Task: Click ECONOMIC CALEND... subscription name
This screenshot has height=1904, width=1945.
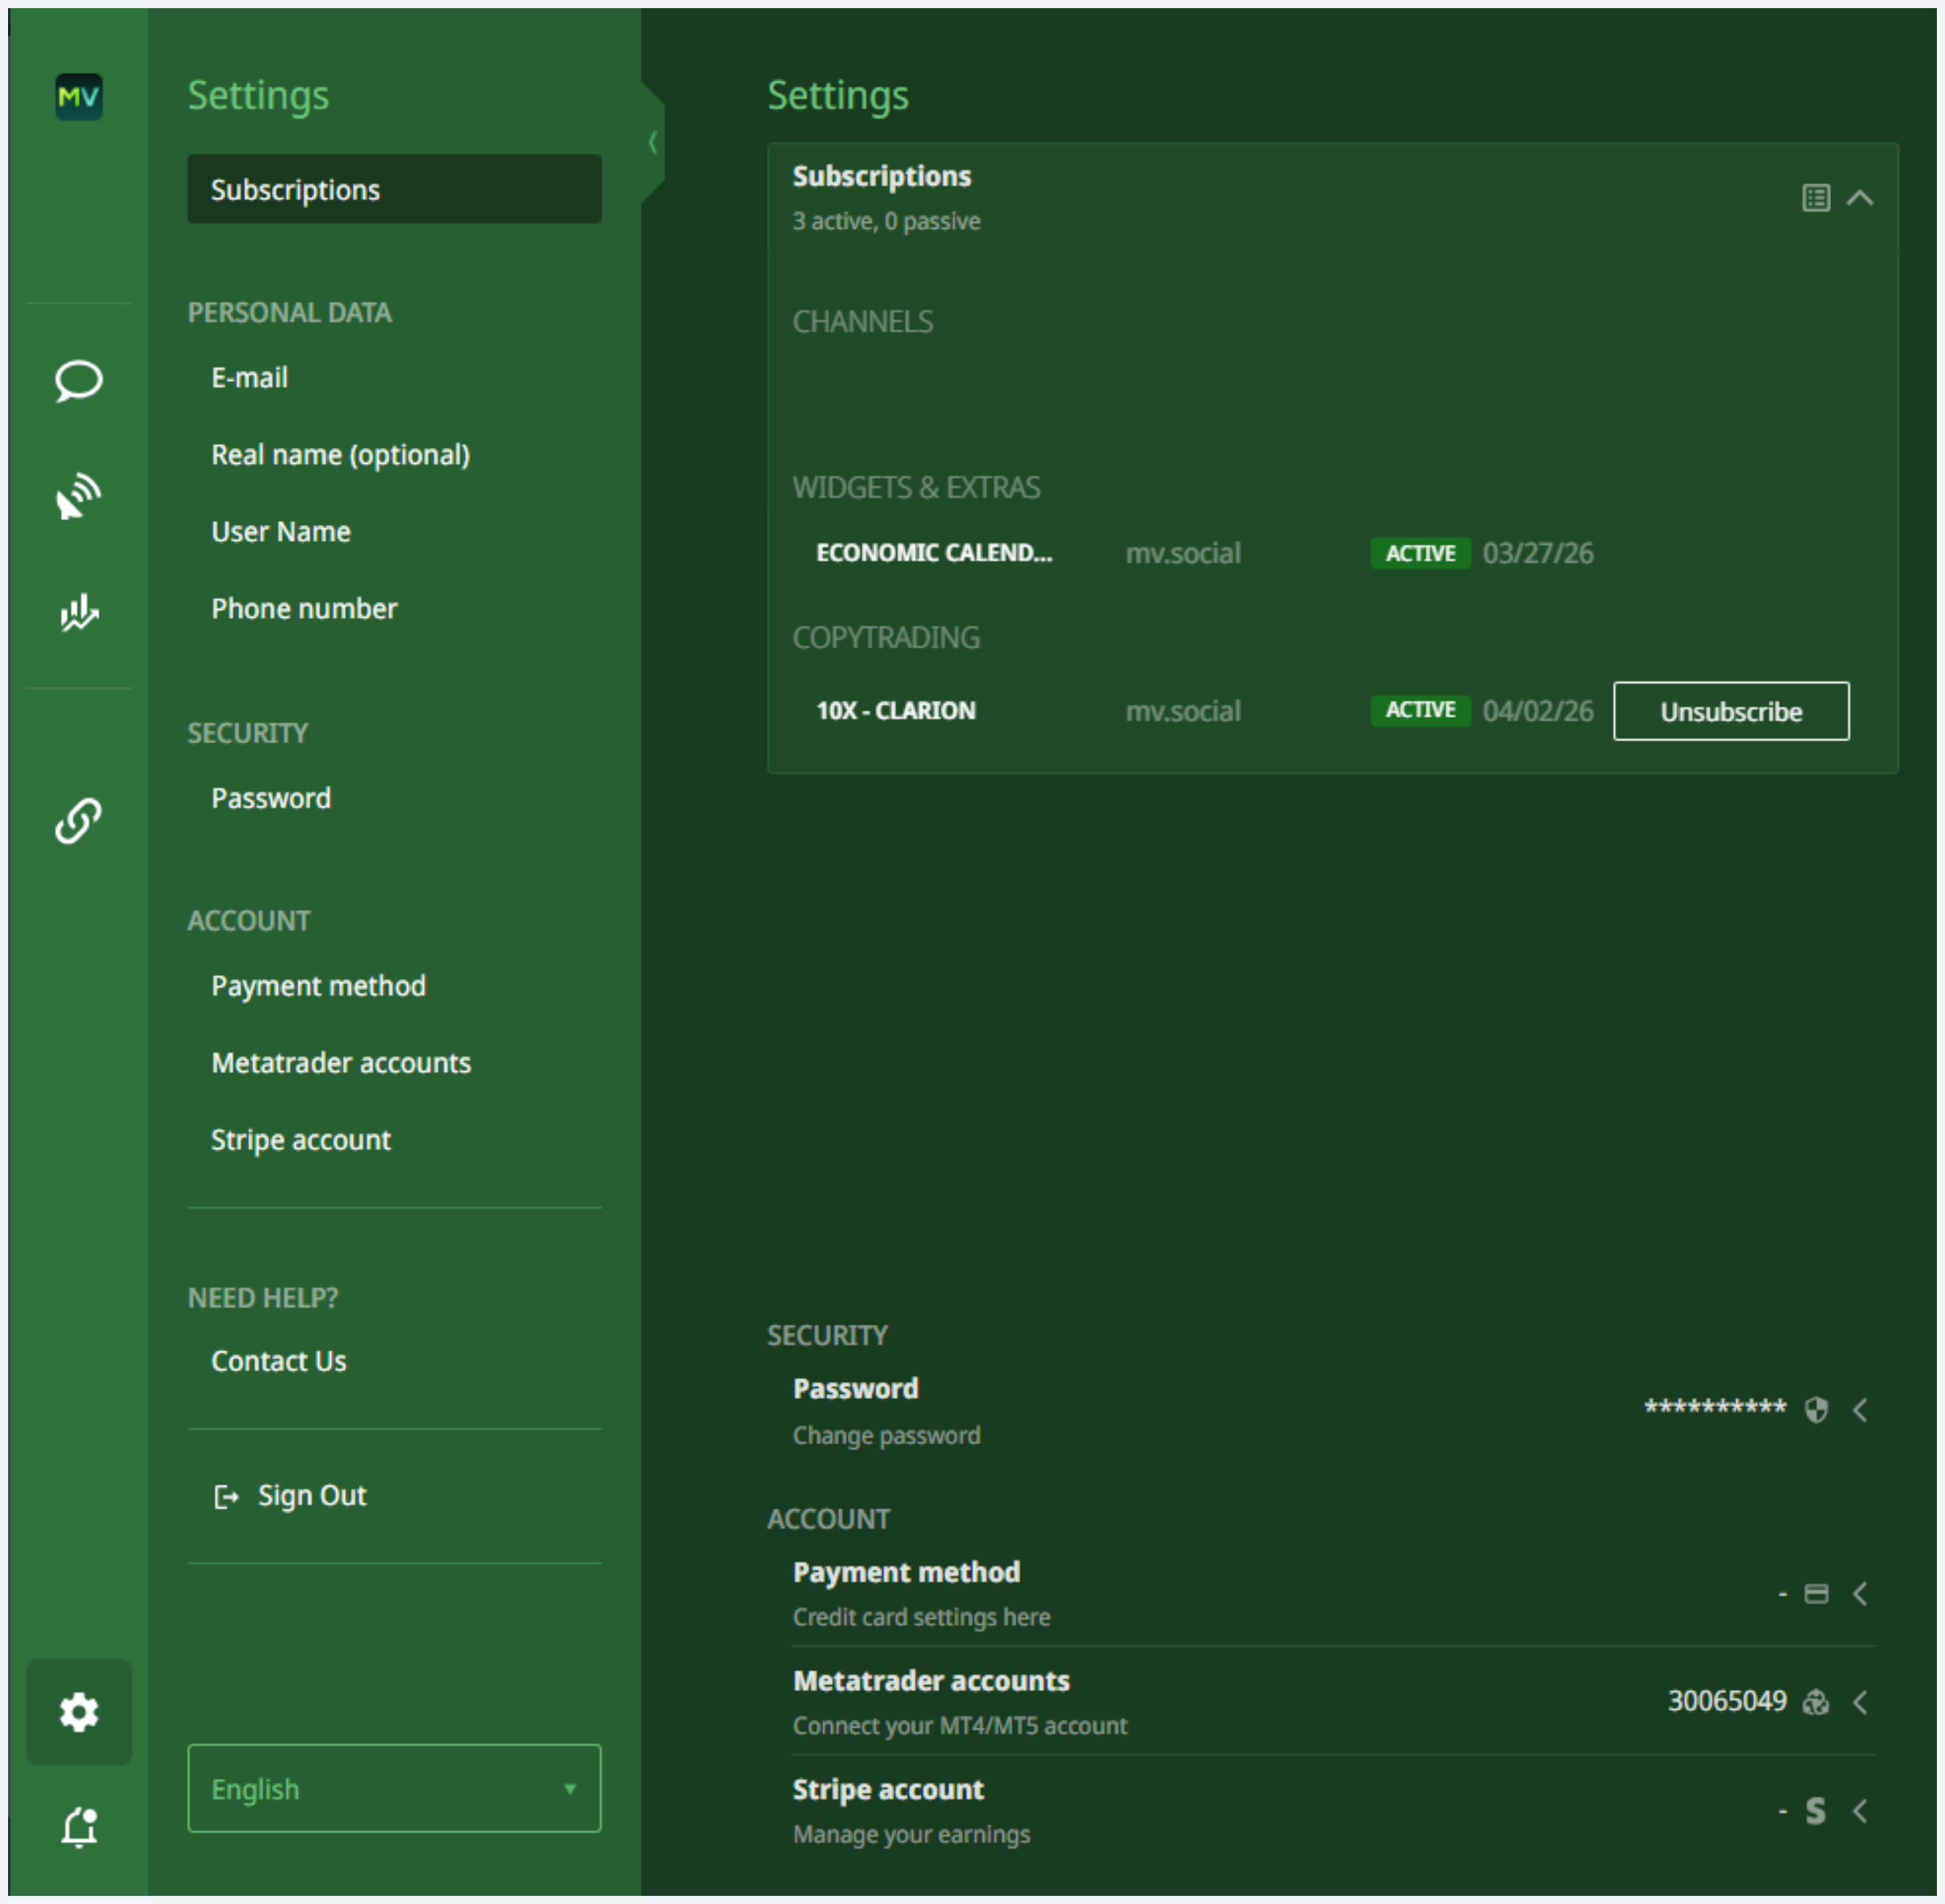Action: (x=934, y=553)
